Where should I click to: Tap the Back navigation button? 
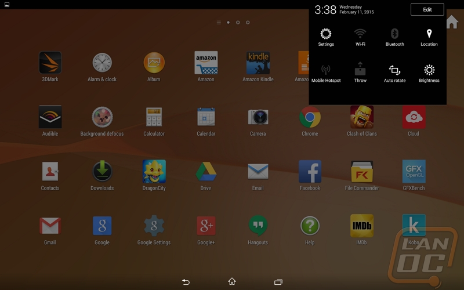point(186,282)
